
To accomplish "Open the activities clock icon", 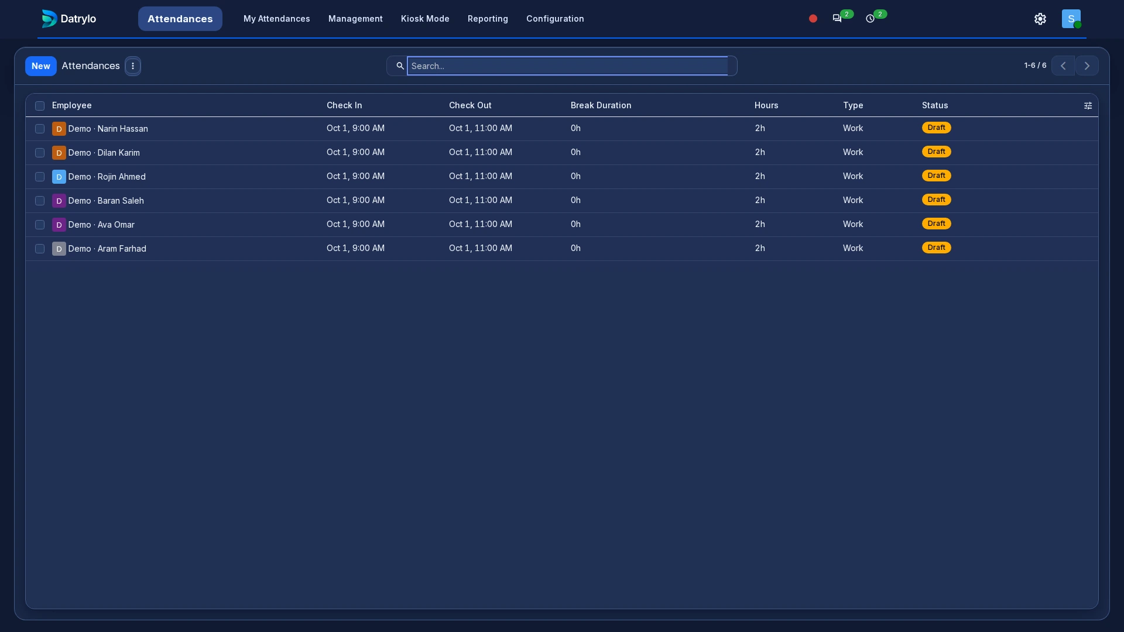I will point(870,19).
